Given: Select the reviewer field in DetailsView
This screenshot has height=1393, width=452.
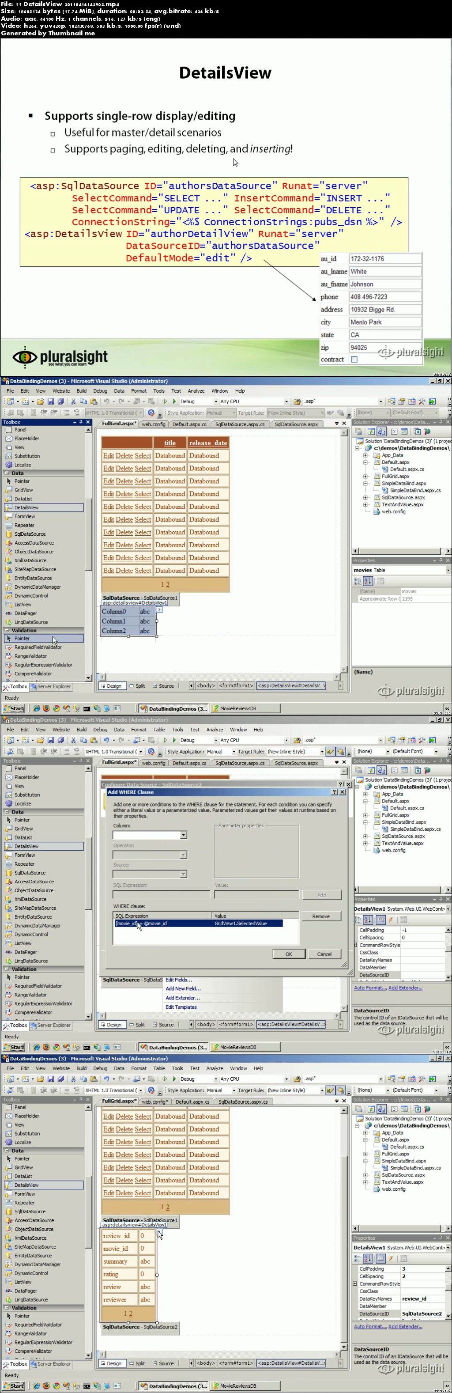Looking at the screenshot, I should [x=120, y=1299].
